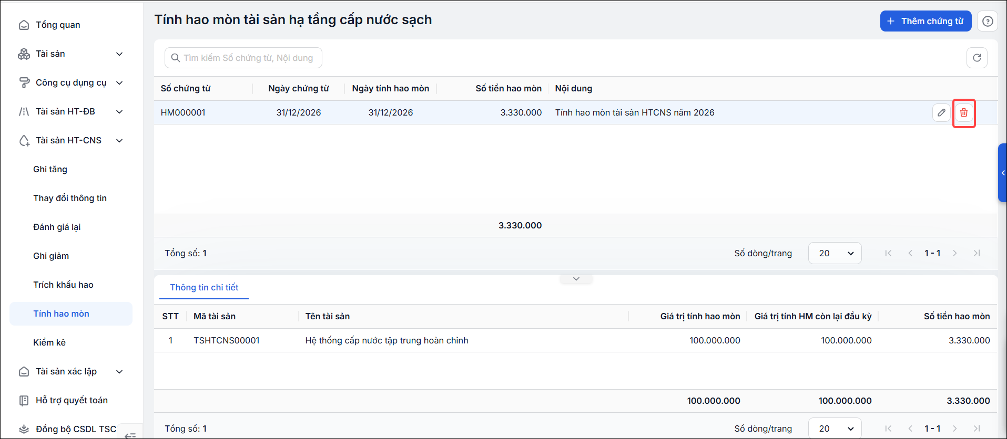
Task: Click the Đồng bộ CSDL TSC icon
Action: click(24, 430)
